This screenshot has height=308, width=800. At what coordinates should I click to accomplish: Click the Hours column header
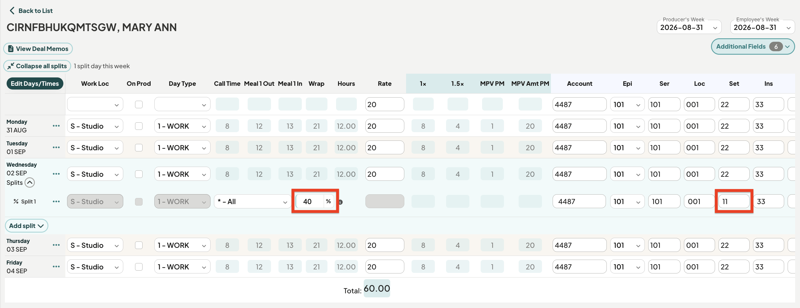pyautogui.click(x=346, y=83)
